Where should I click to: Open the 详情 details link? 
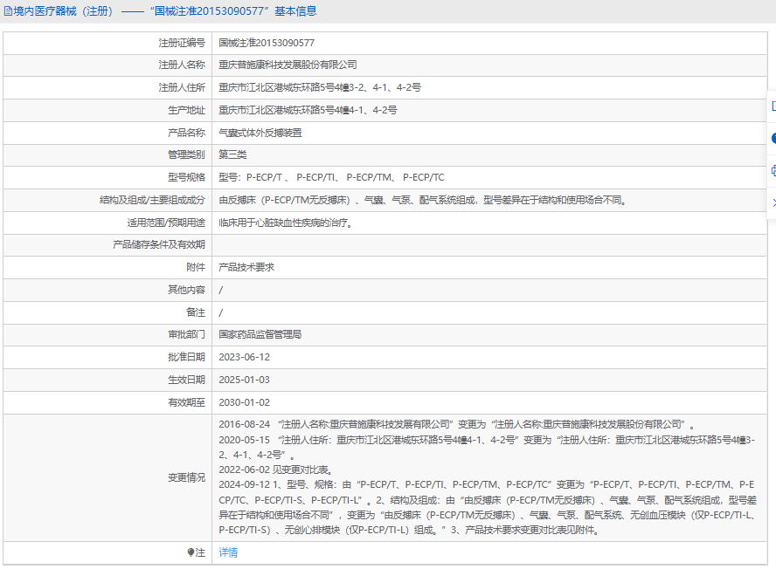click(x=228, y=552)
